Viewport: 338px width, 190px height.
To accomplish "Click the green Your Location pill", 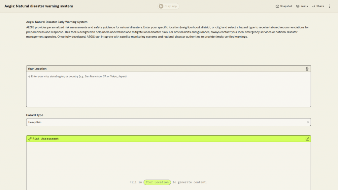I will point(157,182).
